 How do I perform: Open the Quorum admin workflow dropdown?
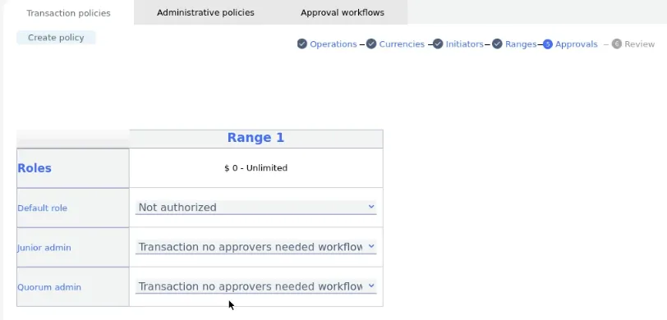pyautogui.click(x=255, y=286)
